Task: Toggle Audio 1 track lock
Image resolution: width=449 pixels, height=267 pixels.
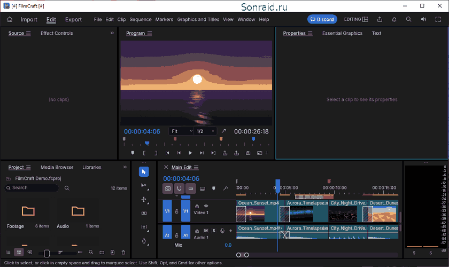Action: [x=177, y=235]
